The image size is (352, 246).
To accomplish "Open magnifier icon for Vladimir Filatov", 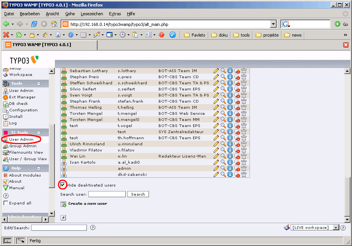I will tap(223, 150).
